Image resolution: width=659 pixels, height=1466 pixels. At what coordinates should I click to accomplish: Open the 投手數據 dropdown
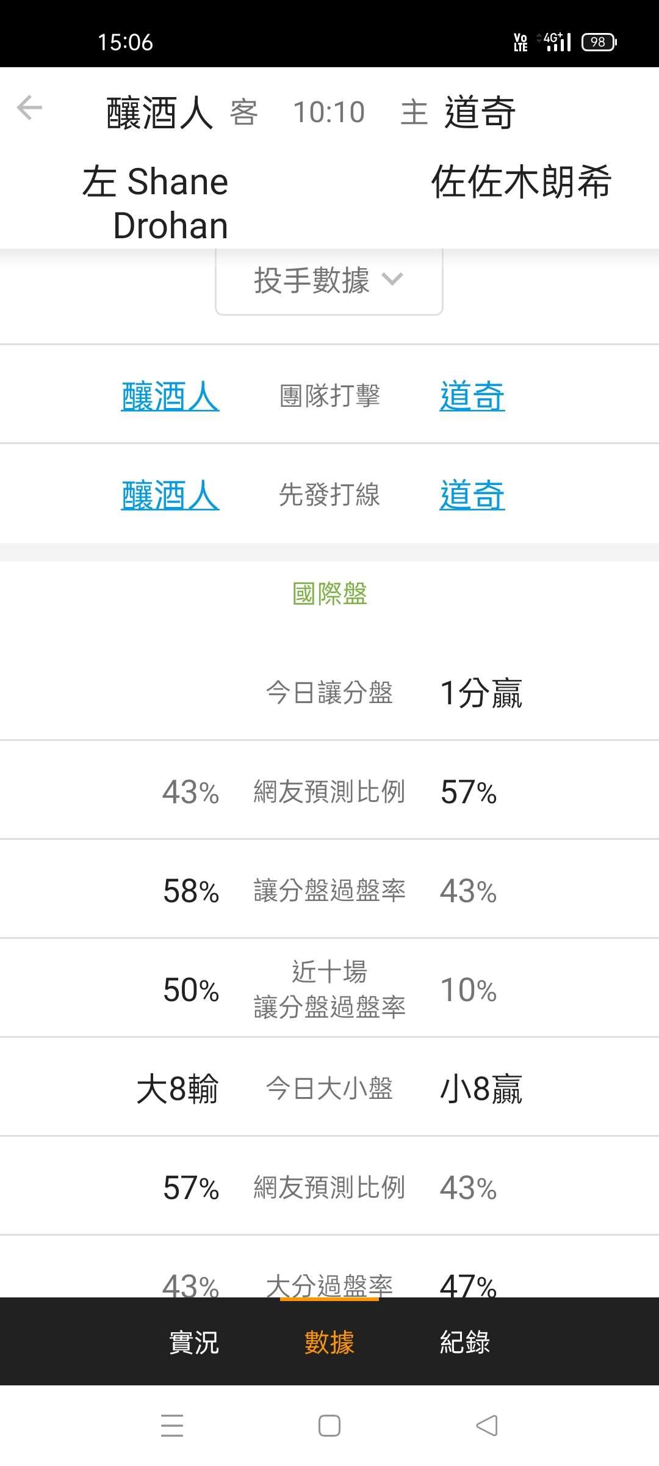coord(329,281)
